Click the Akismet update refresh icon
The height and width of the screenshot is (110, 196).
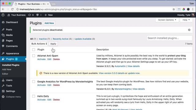click(x=41, y=73)
